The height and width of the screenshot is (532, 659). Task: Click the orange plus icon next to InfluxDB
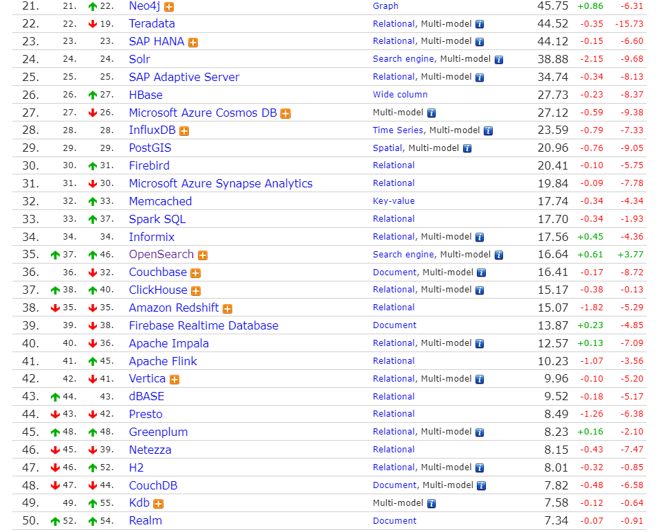pos(184,131)
